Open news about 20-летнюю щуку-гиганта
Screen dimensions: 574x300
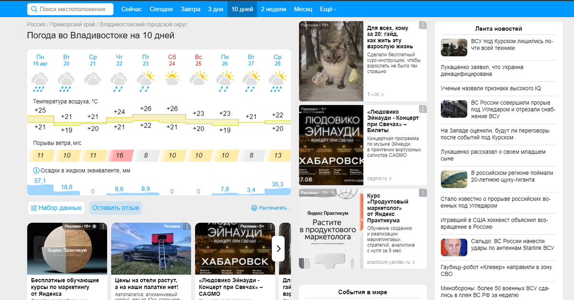(x=512, y=176)
